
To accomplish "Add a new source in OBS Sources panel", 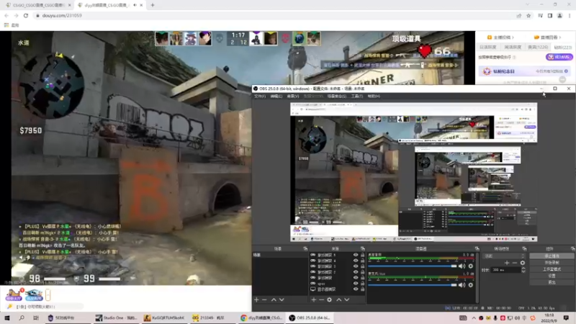I will (314, 300).
